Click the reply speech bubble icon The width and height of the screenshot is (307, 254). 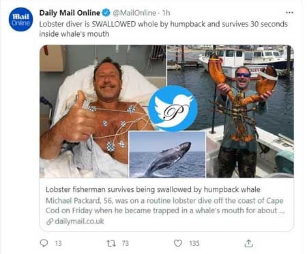(44, 243)
